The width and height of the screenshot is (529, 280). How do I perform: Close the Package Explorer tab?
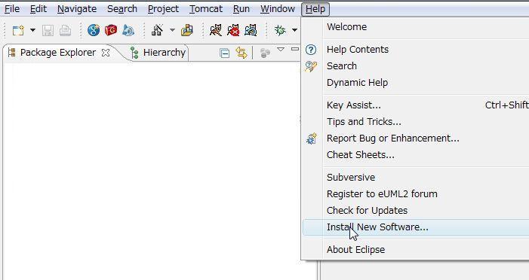click(106, 53)
